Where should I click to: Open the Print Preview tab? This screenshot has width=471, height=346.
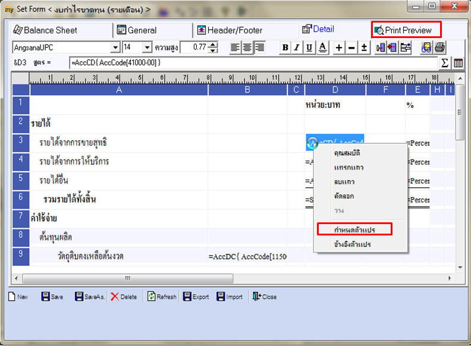point(406,30)
